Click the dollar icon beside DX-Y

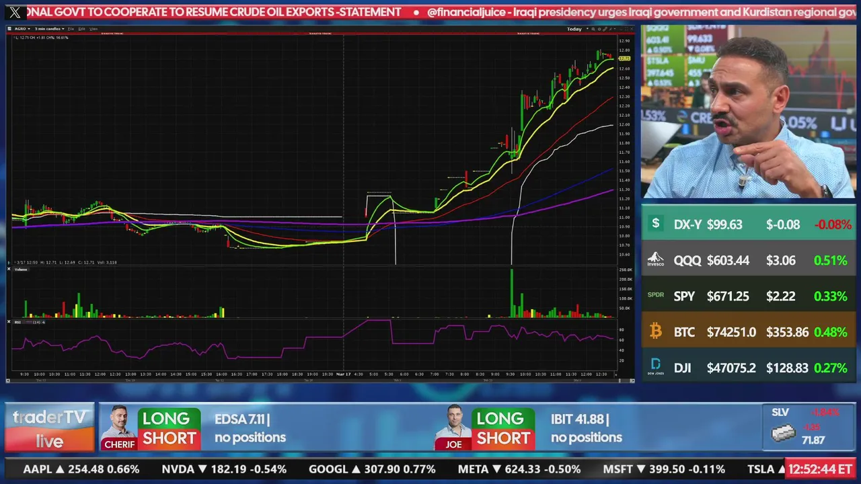click(656, 224)
